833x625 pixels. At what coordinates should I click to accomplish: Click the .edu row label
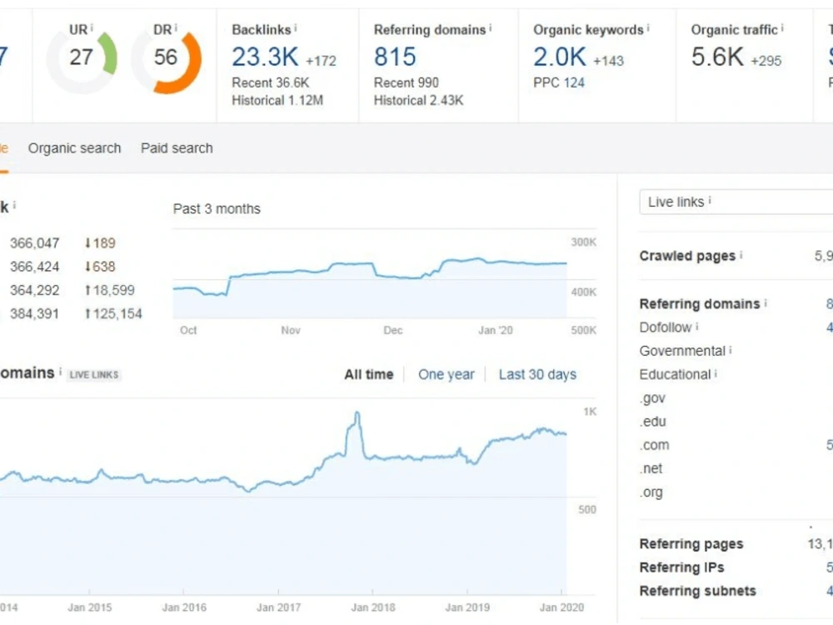(652, 422)
